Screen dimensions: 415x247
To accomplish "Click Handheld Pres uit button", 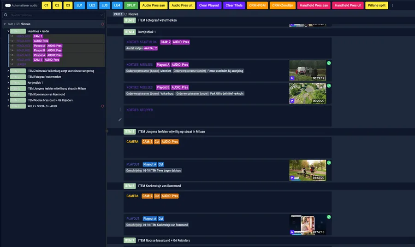I will pos(348,5).
